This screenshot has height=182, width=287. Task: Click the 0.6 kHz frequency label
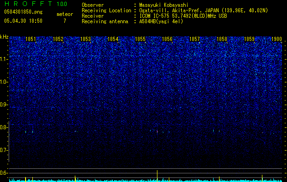point(4,173)
